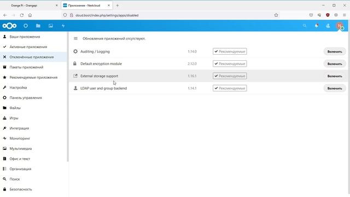
Task: Select the Мониторинг category
Action: click(x=33, y=138)
